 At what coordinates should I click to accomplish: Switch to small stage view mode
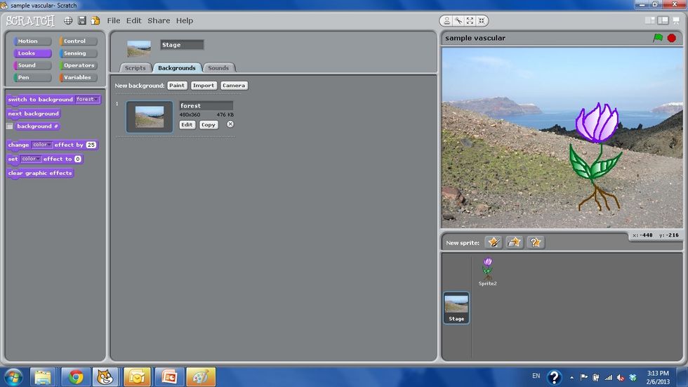tap(651, 21)
